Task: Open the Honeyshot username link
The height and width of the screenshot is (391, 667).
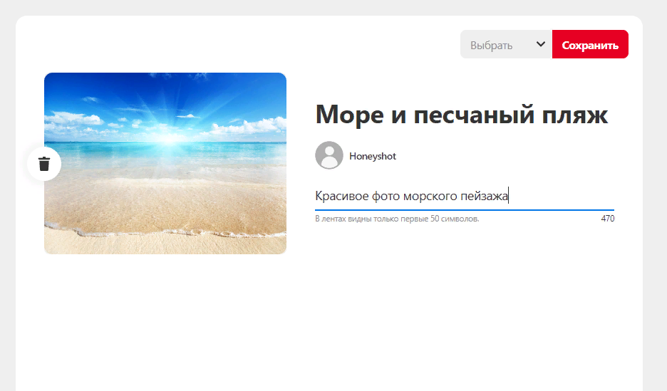Action: click(x=372, y=157)
